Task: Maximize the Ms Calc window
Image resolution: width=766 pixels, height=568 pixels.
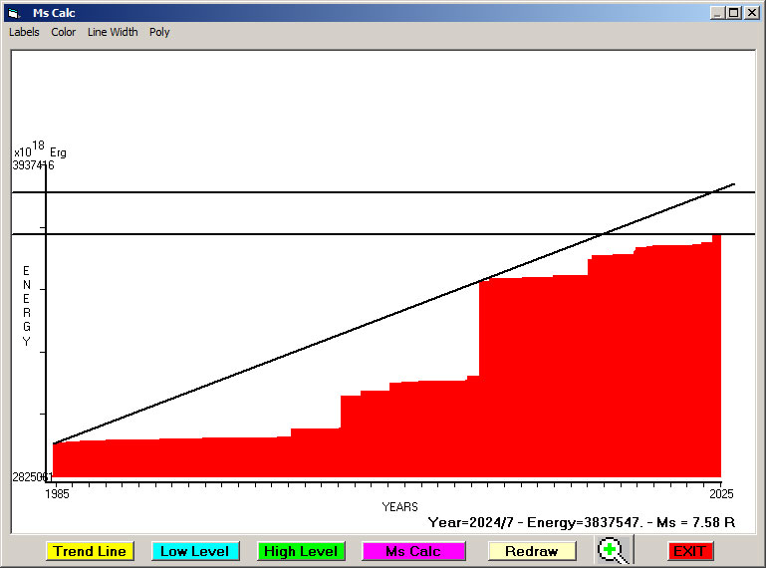Action: tap(734, 13)
